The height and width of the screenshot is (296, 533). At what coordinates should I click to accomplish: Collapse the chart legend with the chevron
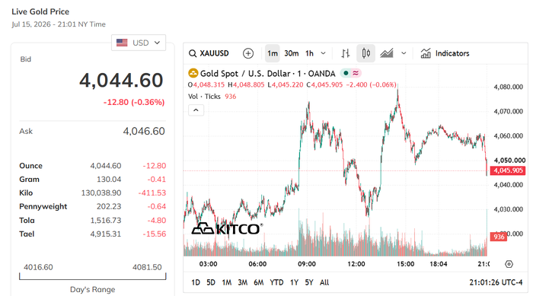point(196,110)
